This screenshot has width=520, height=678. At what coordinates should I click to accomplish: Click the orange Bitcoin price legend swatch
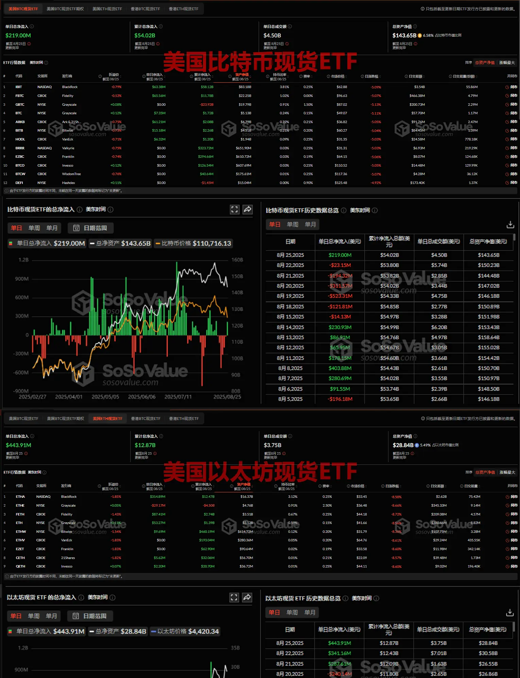click(x=158, y=243)
